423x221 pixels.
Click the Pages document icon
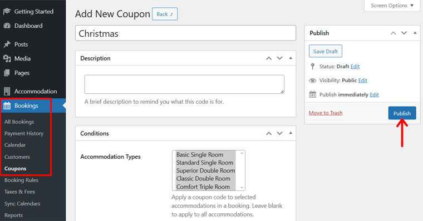[x=7, y=73]
